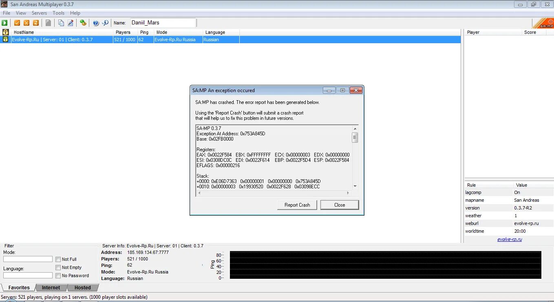Sort servers by Language column header

(221, 32)
